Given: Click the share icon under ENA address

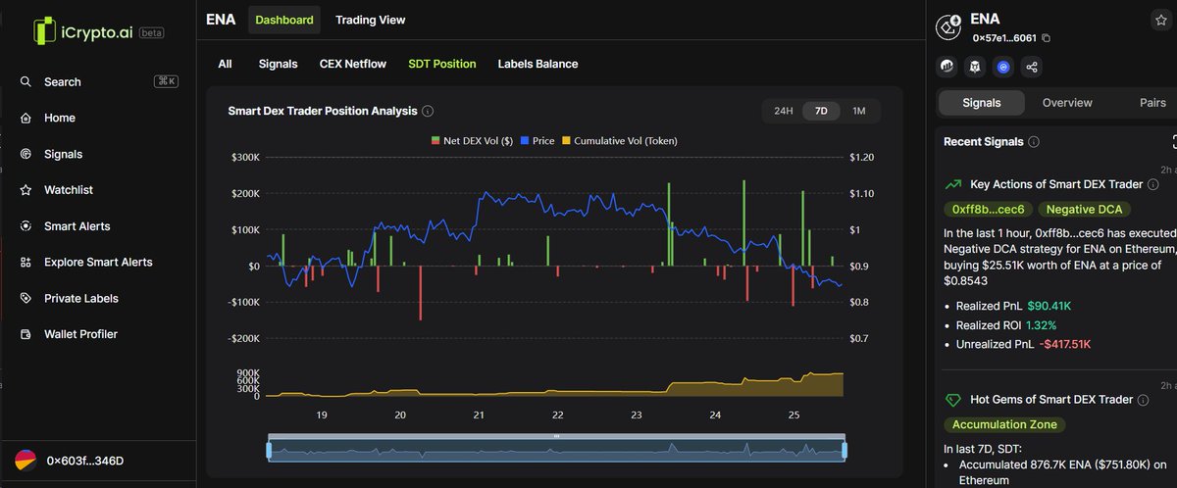Looking at the screenshot, I should point(1031,67).
